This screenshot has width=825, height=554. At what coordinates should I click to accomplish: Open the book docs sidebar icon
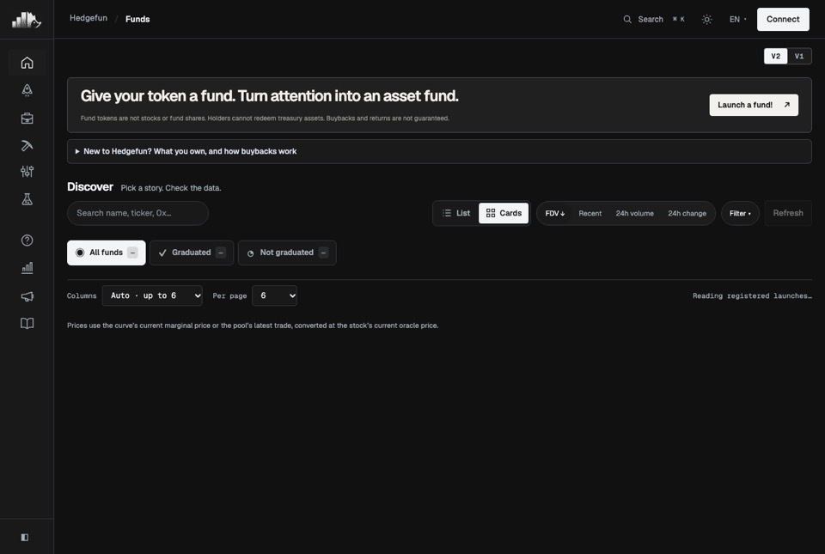[x=27, y=323]
